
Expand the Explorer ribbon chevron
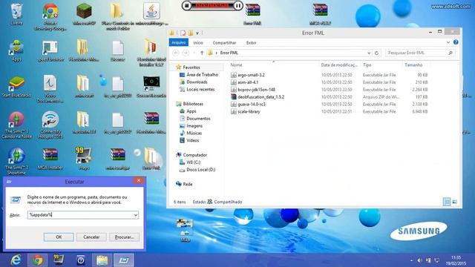click(x=448, y=42)
